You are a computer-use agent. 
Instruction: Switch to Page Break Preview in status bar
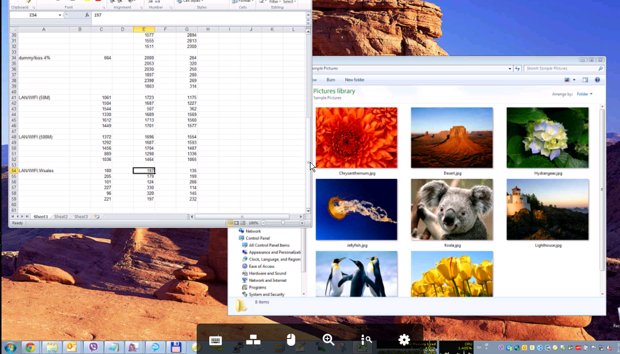click(243, 223)
